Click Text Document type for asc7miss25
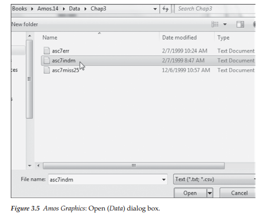The image size is (260, 219). pos(236,70)
